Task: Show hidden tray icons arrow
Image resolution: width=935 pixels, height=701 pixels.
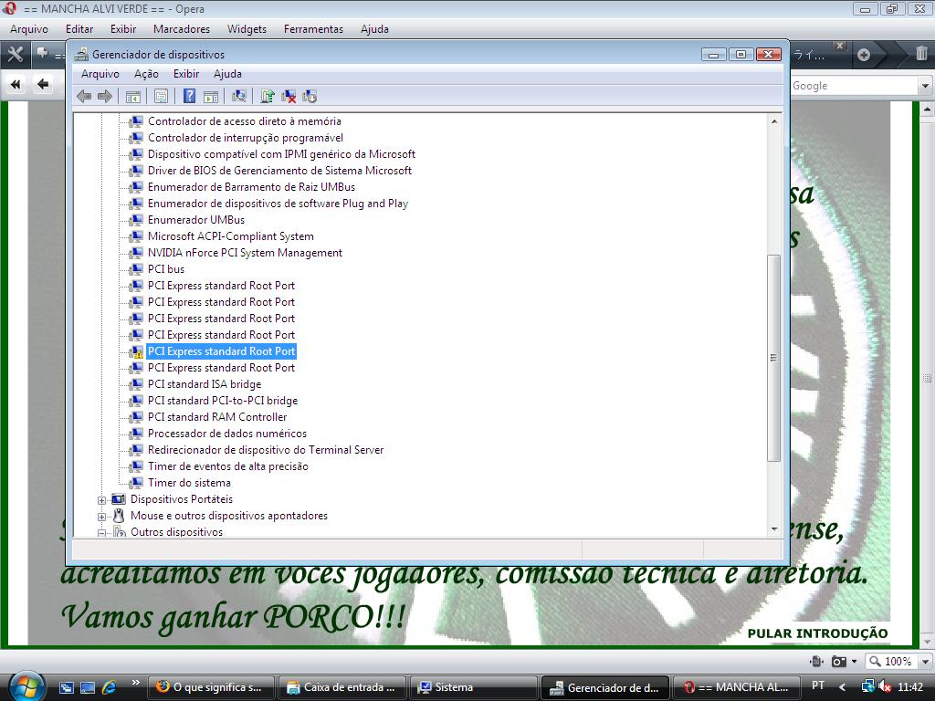Action: 842,687
